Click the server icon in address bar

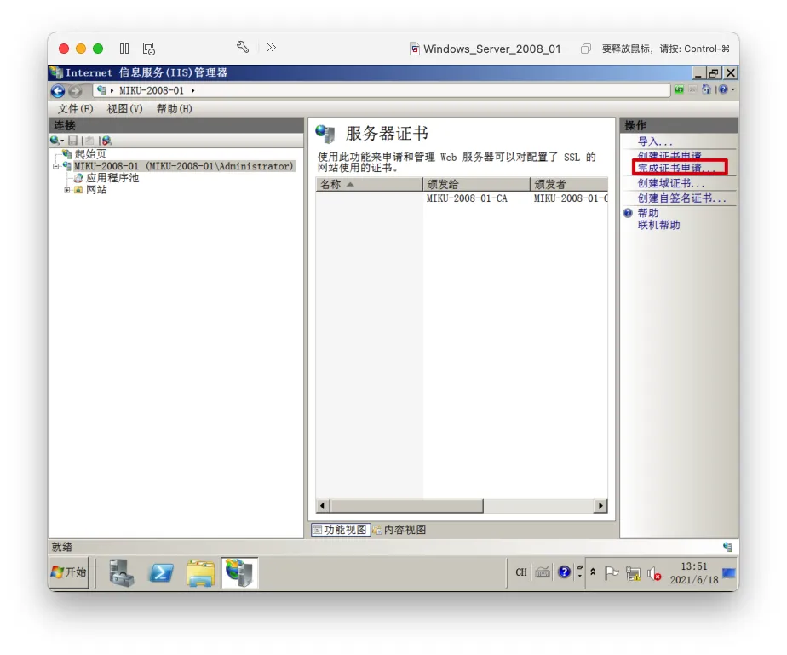tap(101, 90)
